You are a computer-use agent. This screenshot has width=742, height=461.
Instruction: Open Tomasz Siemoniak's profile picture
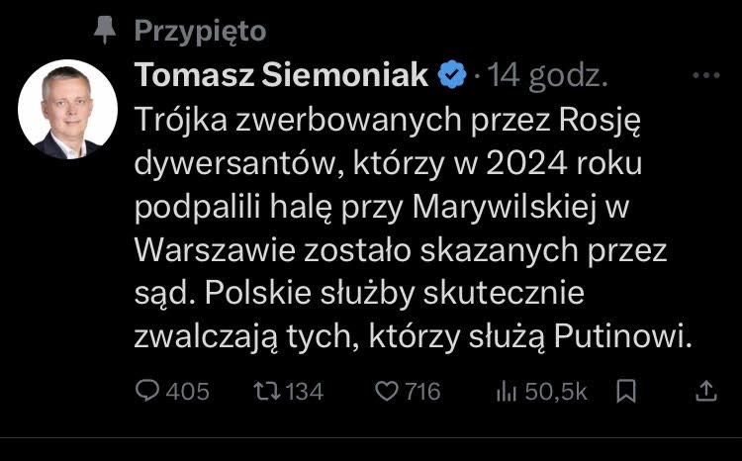tap(68, 110)
